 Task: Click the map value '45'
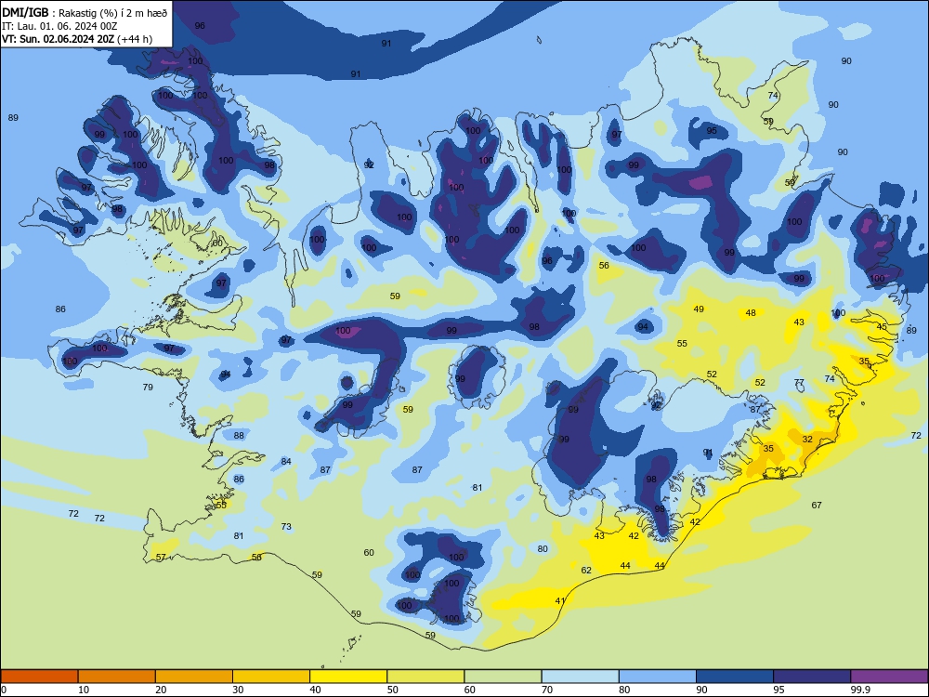(x=882, y=326)
